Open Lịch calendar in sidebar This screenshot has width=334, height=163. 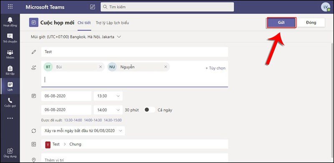click(x=10, y=86)
